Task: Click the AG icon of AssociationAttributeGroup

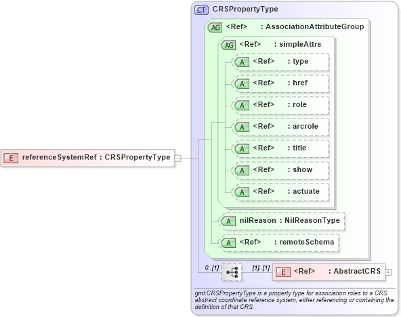Action: 215,27
